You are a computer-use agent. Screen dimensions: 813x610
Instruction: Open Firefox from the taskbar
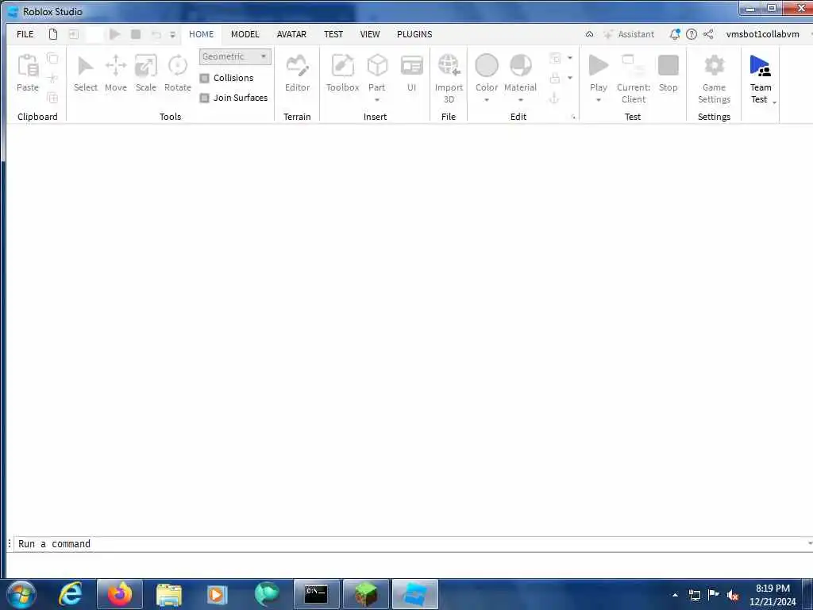120,594
